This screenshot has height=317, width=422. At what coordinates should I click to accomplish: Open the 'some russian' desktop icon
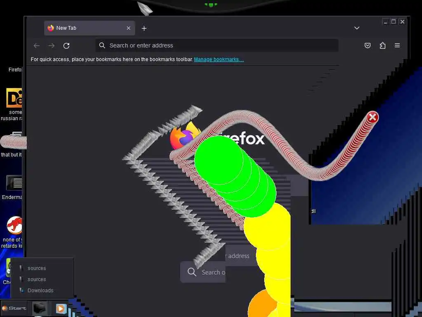(x=14, y=98)
